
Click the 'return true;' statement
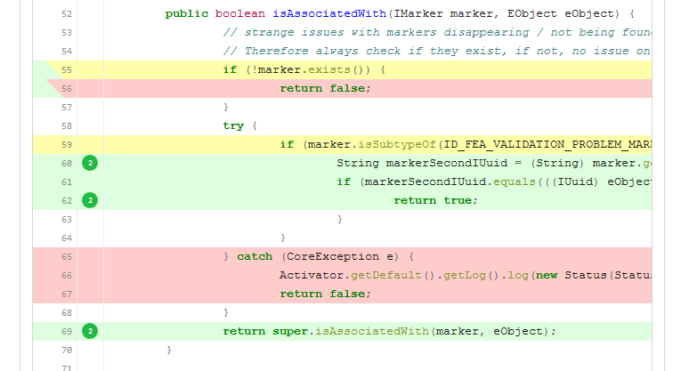tap(435, 200)
